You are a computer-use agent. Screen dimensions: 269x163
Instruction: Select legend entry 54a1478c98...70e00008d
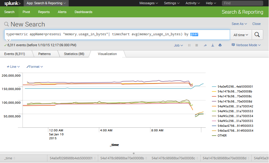pyautogui.click(x=232, y=101)
